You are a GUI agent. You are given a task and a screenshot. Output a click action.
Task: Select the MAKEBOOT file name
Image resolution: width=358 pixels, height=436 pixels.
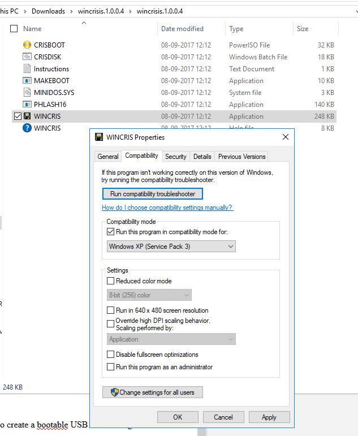click(x=51, y=81)
